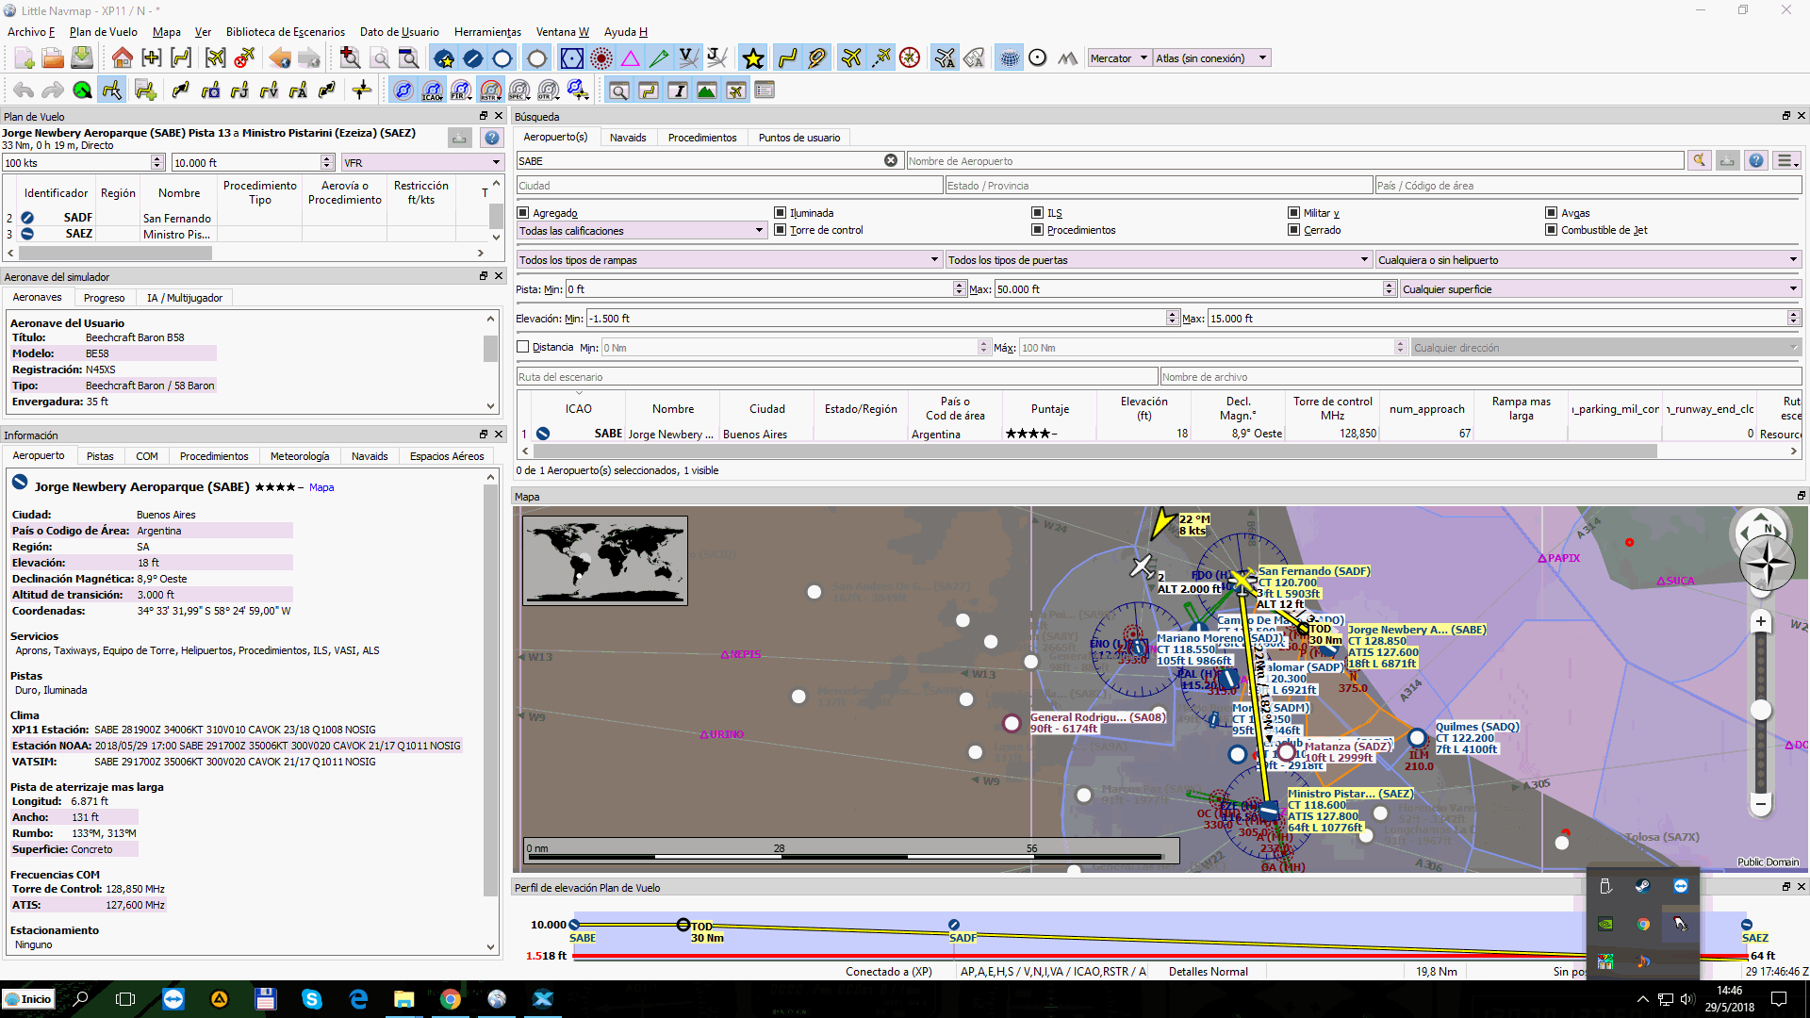
Task: Toggle userpoints star icon
Action: pos(753,58)
